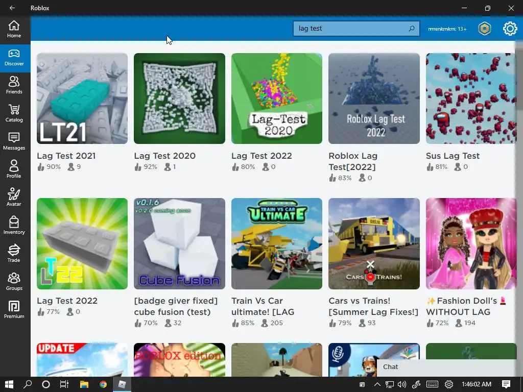523x392 pixels.
Task: Open Friends from the sidebar
Action: point(14,85)
